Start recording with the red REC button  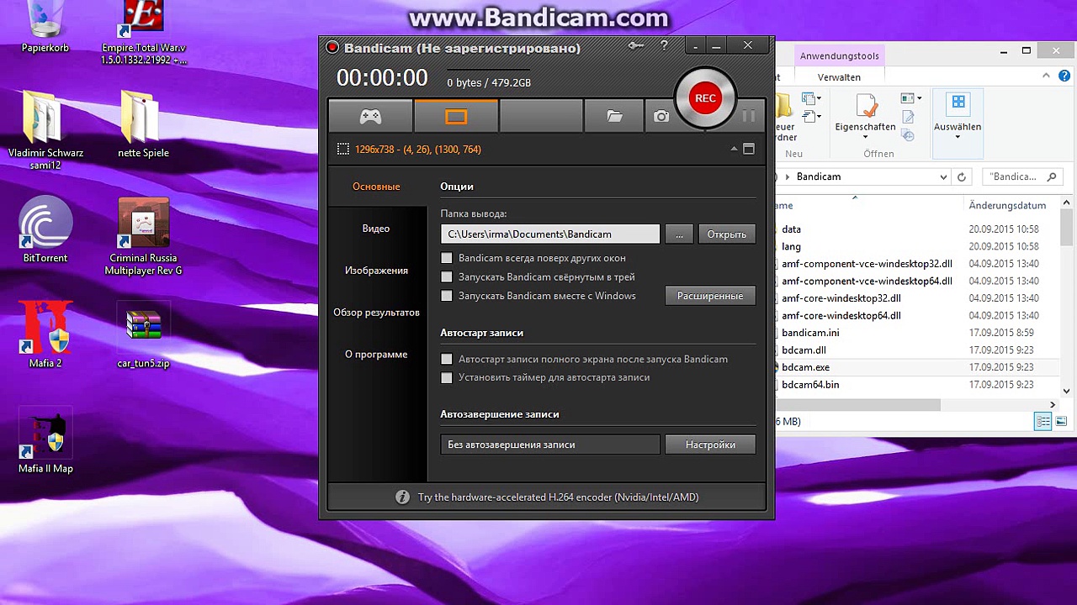click(705, 98)
